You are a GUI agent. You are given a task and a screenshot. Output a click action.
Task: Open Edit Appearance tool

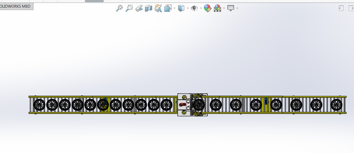[207, 8]
